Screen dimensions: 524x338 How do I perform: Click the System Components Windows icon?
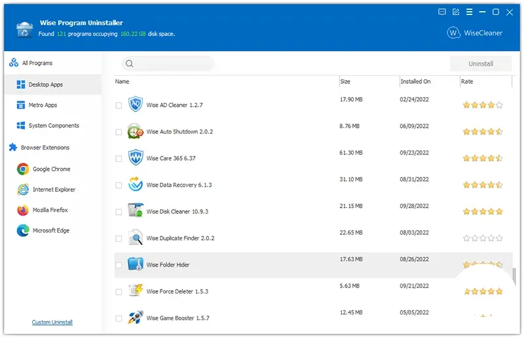(x=21, y=125)
